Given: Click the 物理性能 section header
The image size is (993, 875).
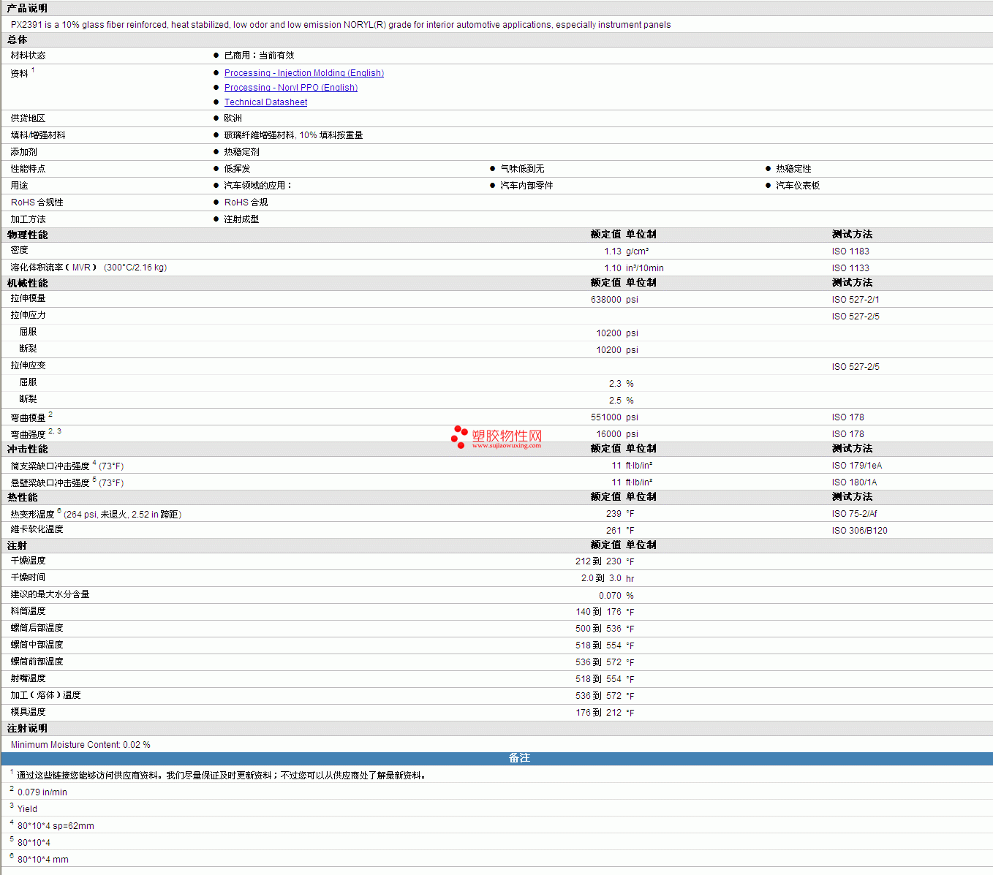Looking at the screenshot, I should 28,235.
